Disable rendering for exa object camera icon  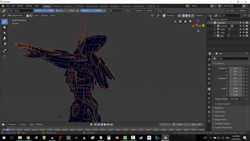click(247, 36)
